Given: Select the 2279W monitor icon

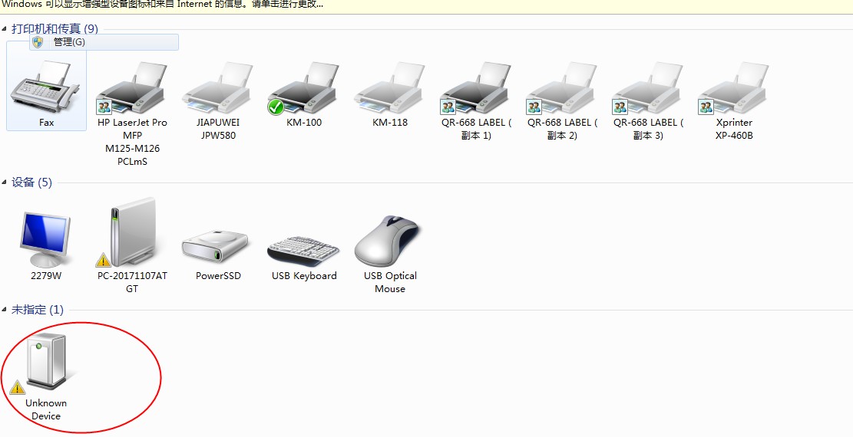Looking at the screenshot, I should 45,240.
